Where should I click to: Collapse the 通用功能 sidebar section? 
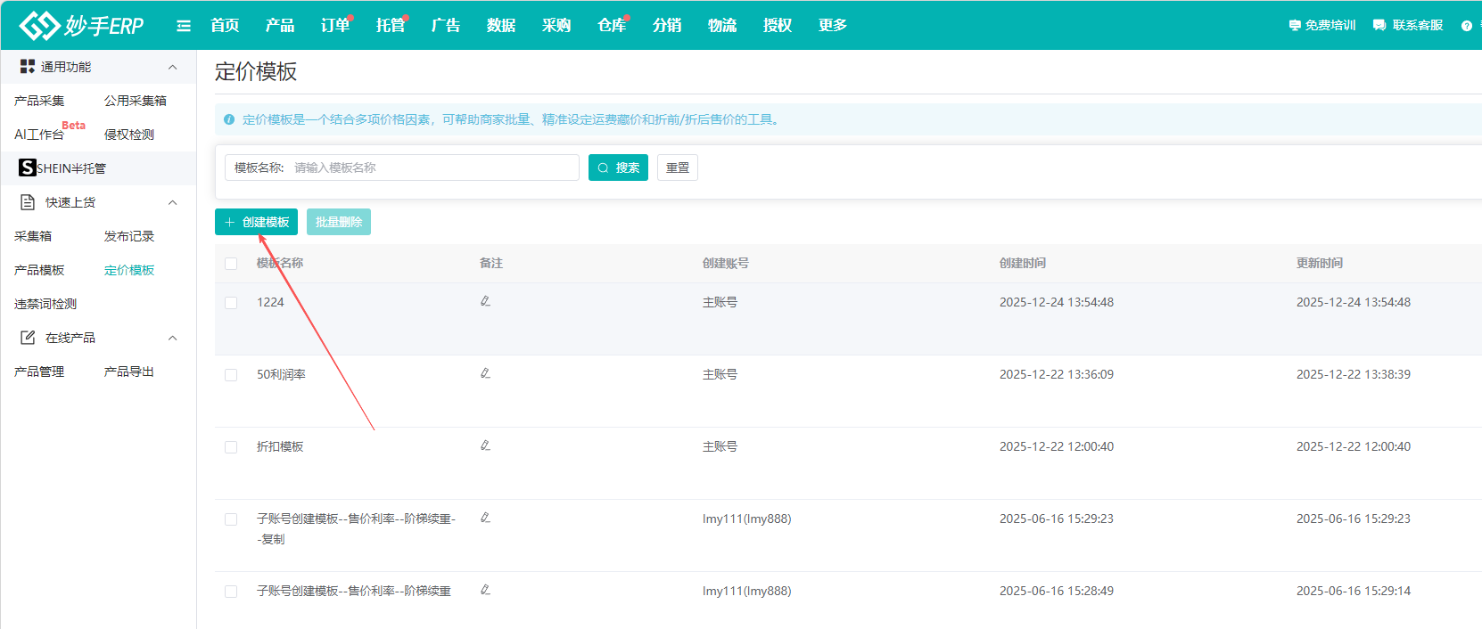pos(172,67)
